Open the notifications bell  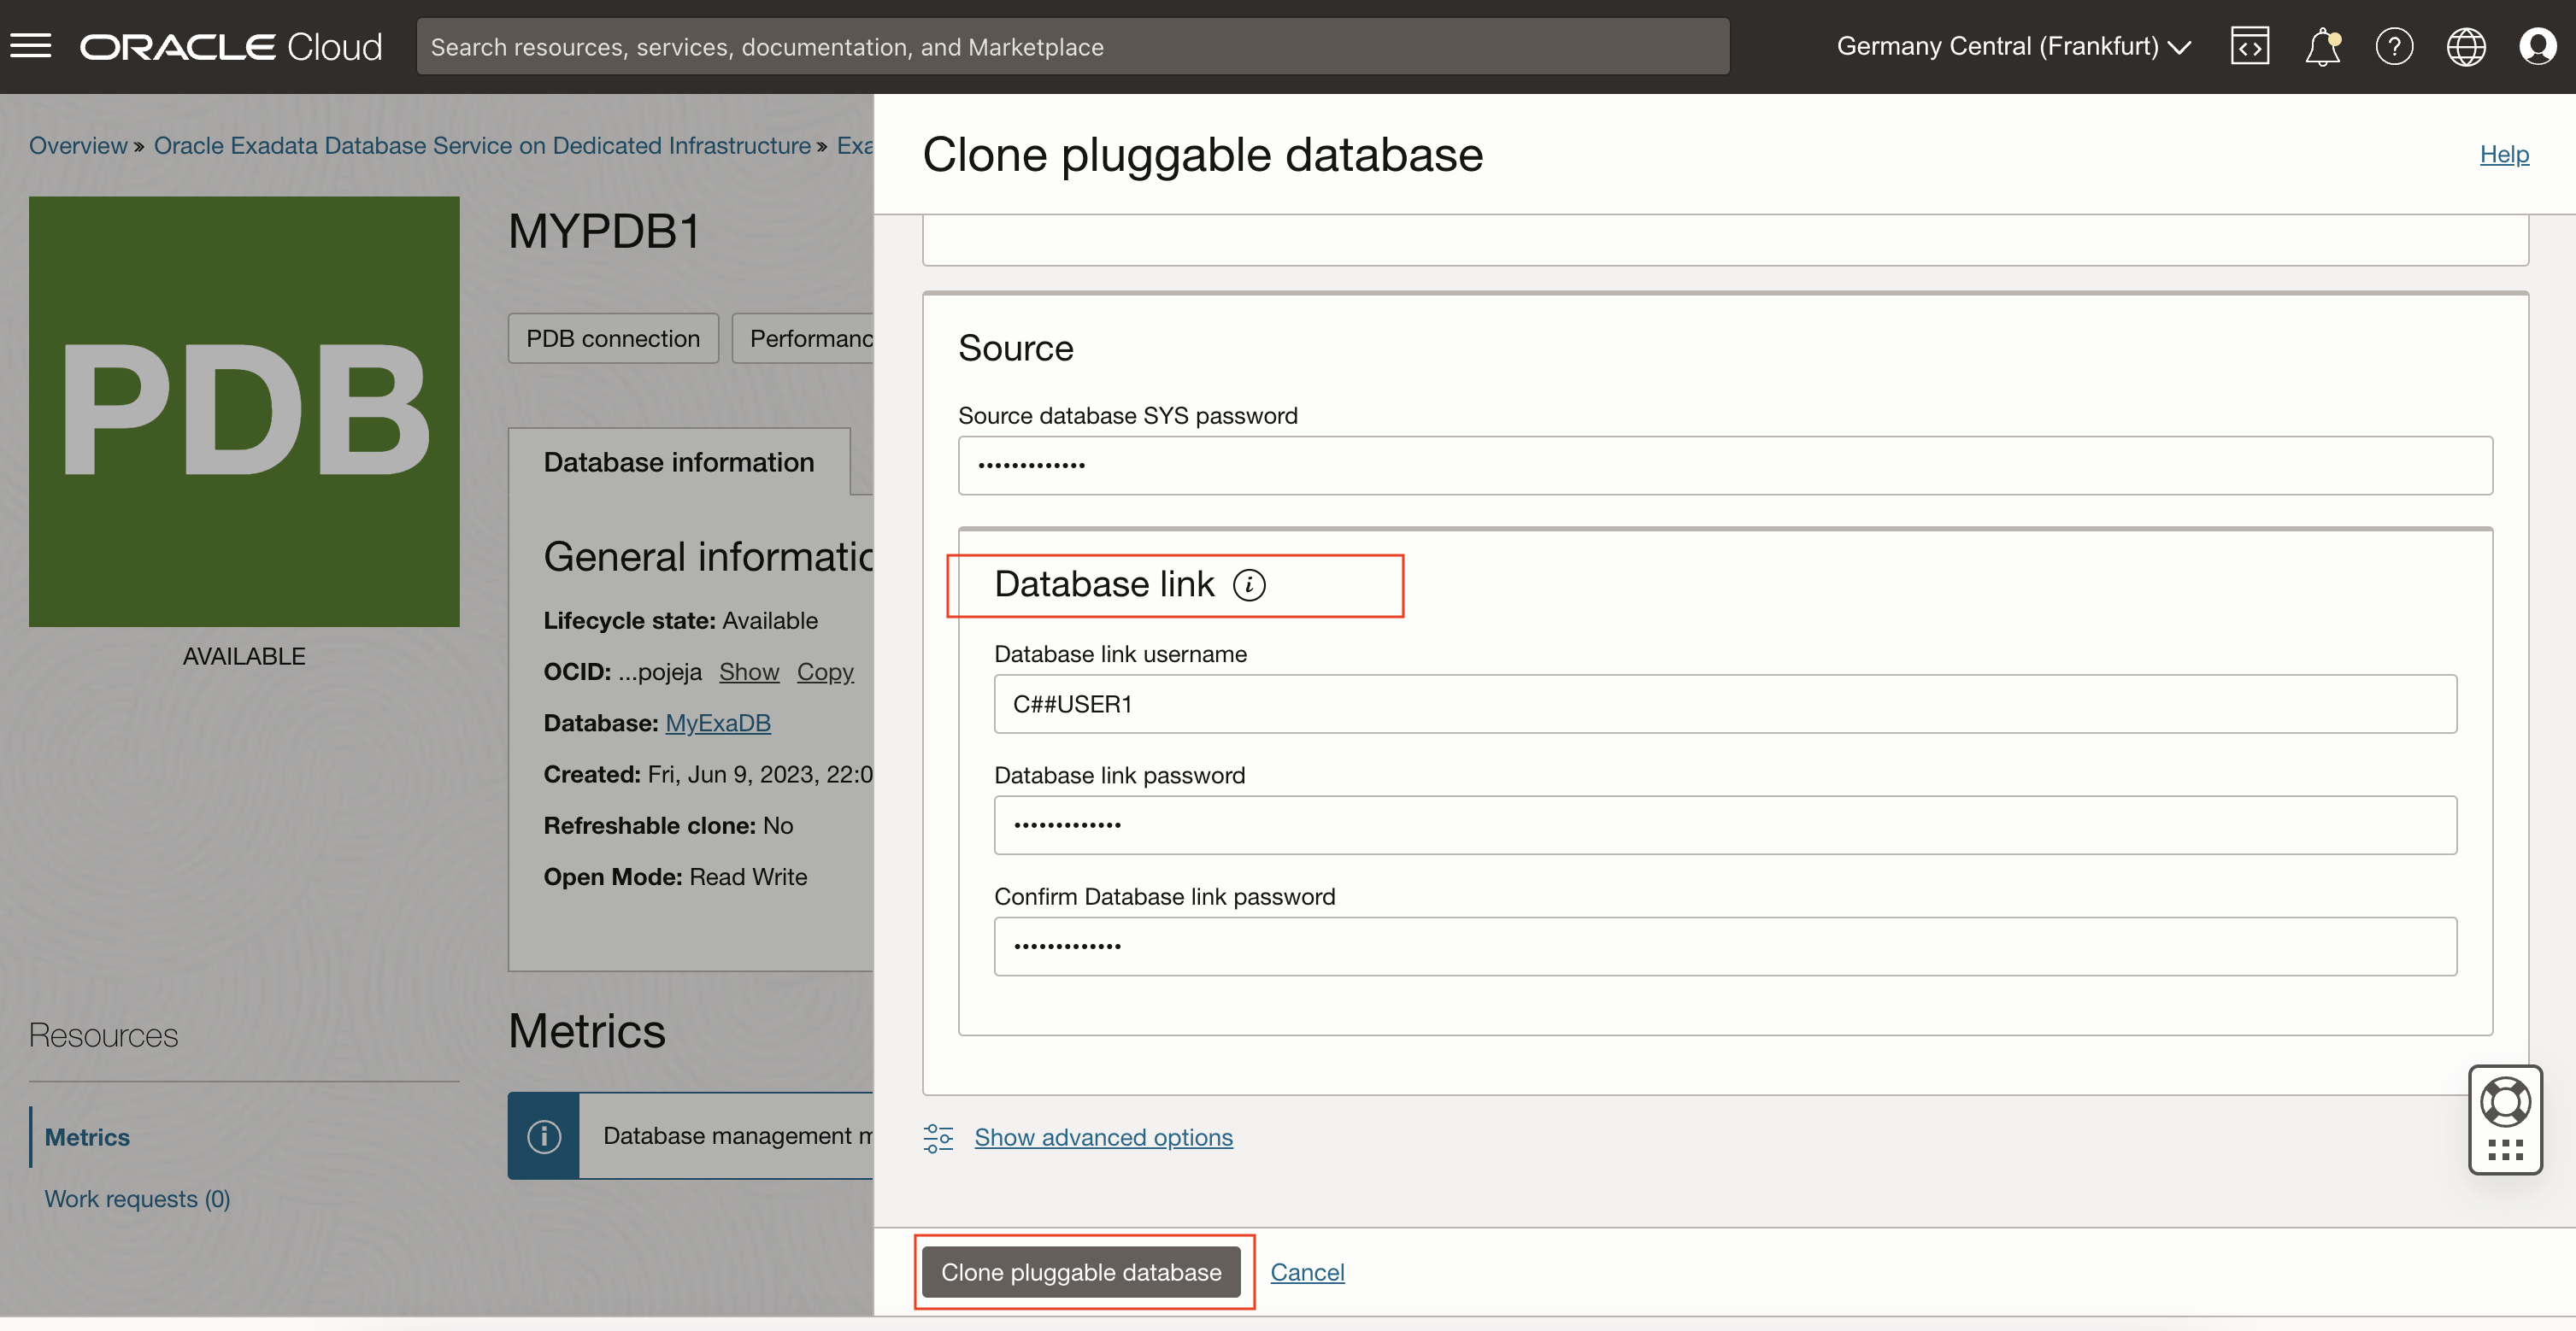(2322, 46)
